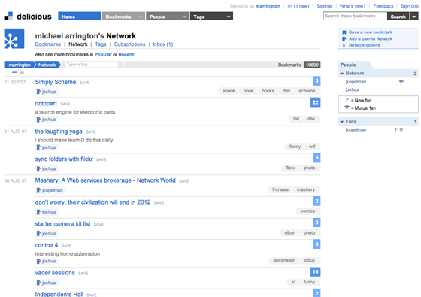
Task: Click the Network options arrow icon
Action: pyautogui.click(x=344, y=45)
